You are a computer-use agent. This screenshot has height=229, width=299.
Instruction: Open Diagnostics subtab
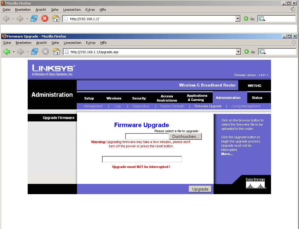point(141,106)
